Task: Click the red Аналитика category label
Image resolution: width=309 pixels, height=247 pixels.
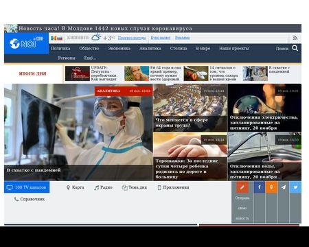Action: pos(108,91)
